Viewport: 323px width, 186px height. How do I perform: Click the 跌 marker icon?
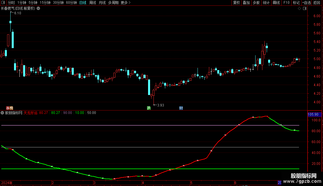click(x=149, y=108)
